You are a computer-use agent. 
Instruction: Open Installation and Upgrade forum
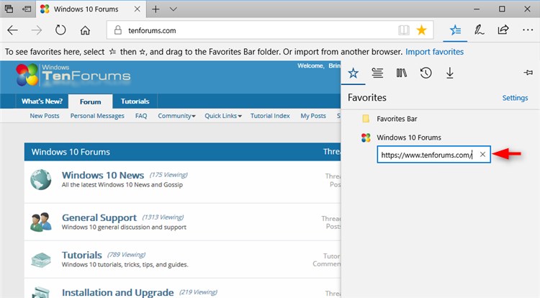(x=117, y=292)
